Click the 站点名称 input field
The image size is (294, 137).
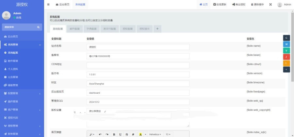(138, 47)
